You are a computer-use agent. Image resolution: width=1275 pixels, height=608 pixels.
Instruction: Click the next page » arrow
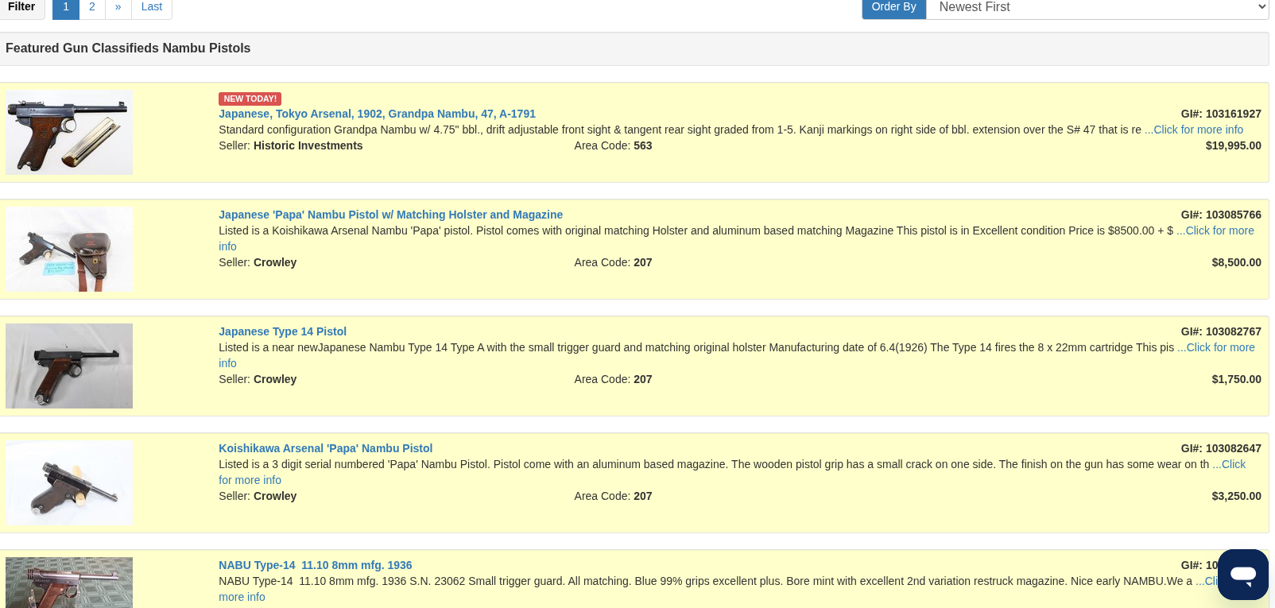118,7
